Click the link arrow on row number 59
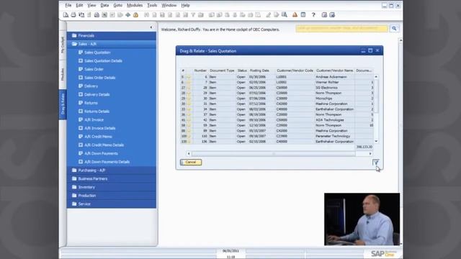 click(x=189, y=125)
